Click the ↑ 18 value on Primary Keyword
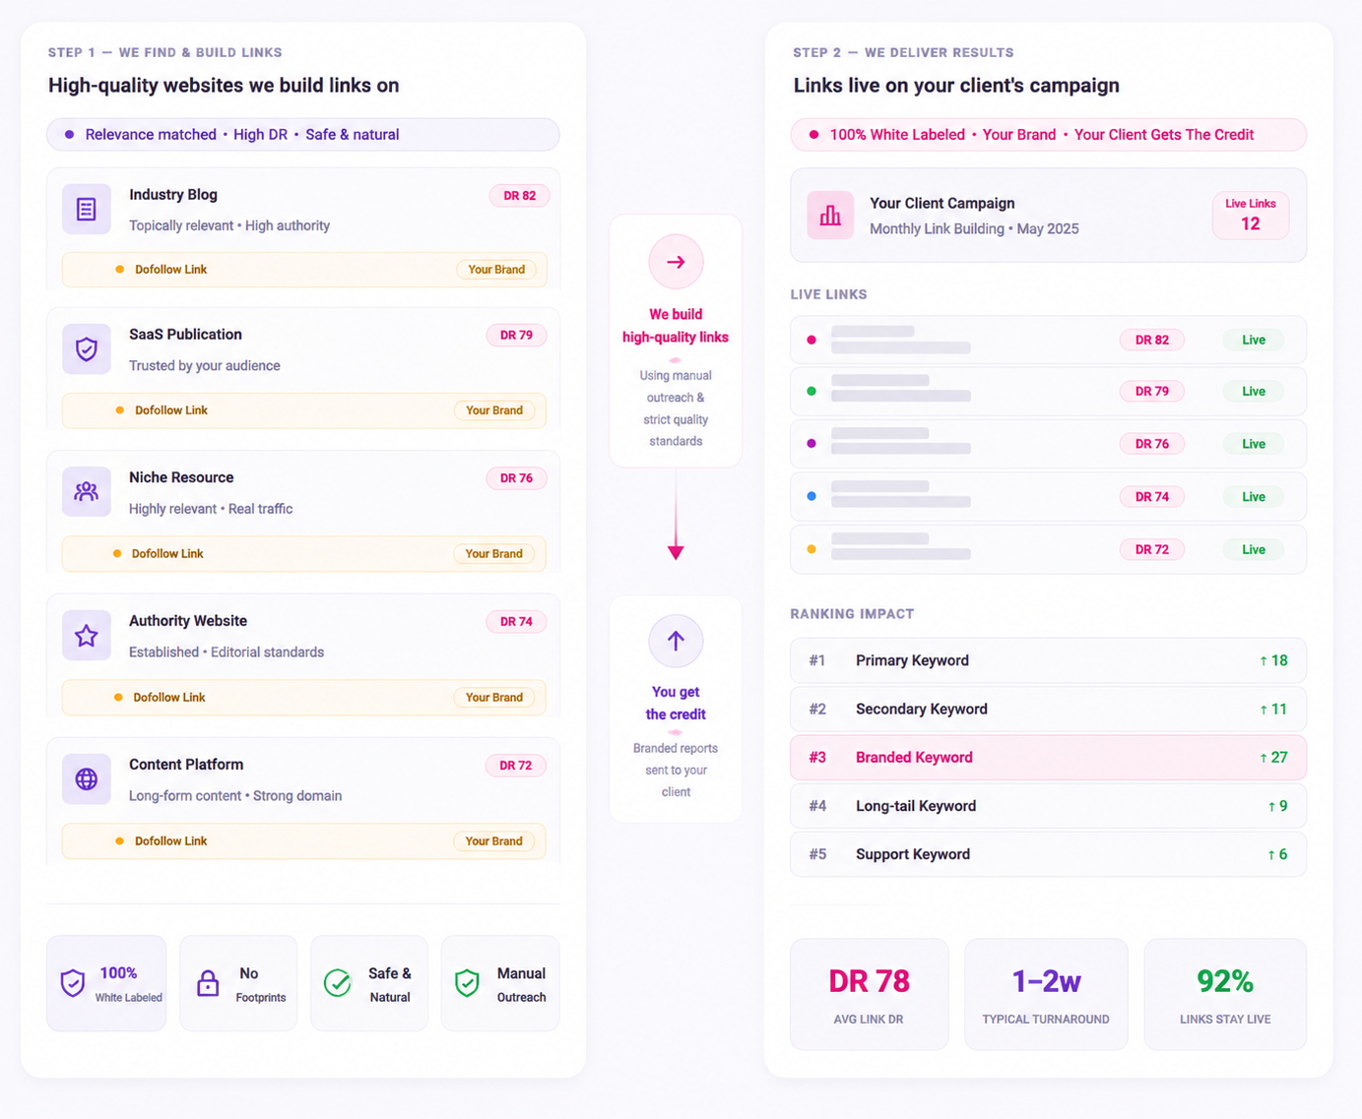This screenshot has width=1362, height=1119. pos(1273,660)
